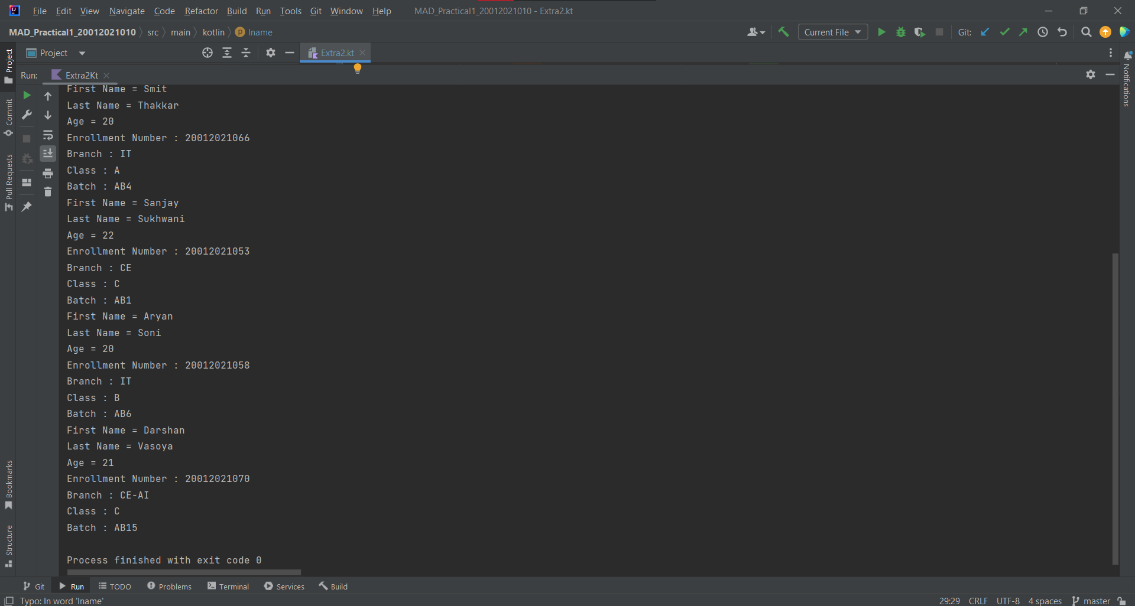This screenshot has height=606, width=1135.
Task: Open editor tabs more options menu
Action: (1111, 53)
